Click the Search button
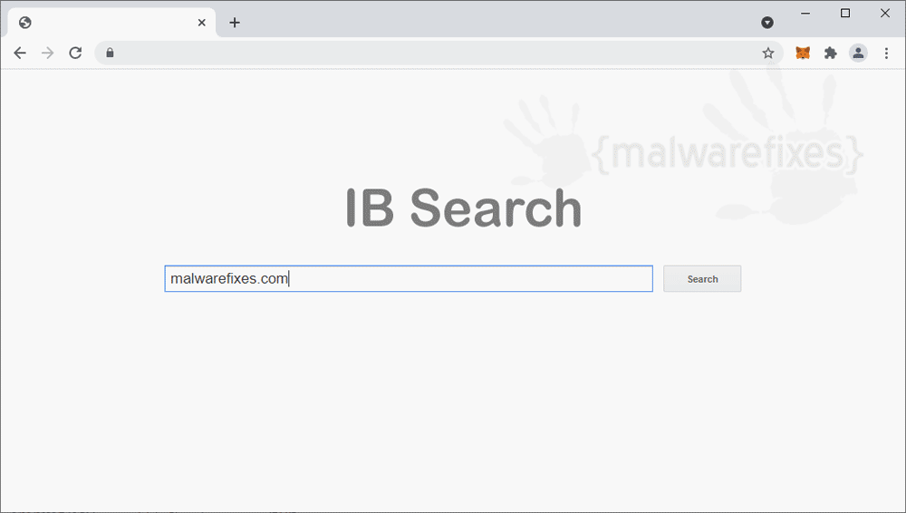This screenshot has width=906, height=513. pyautogui.click(x=702, y=279)
